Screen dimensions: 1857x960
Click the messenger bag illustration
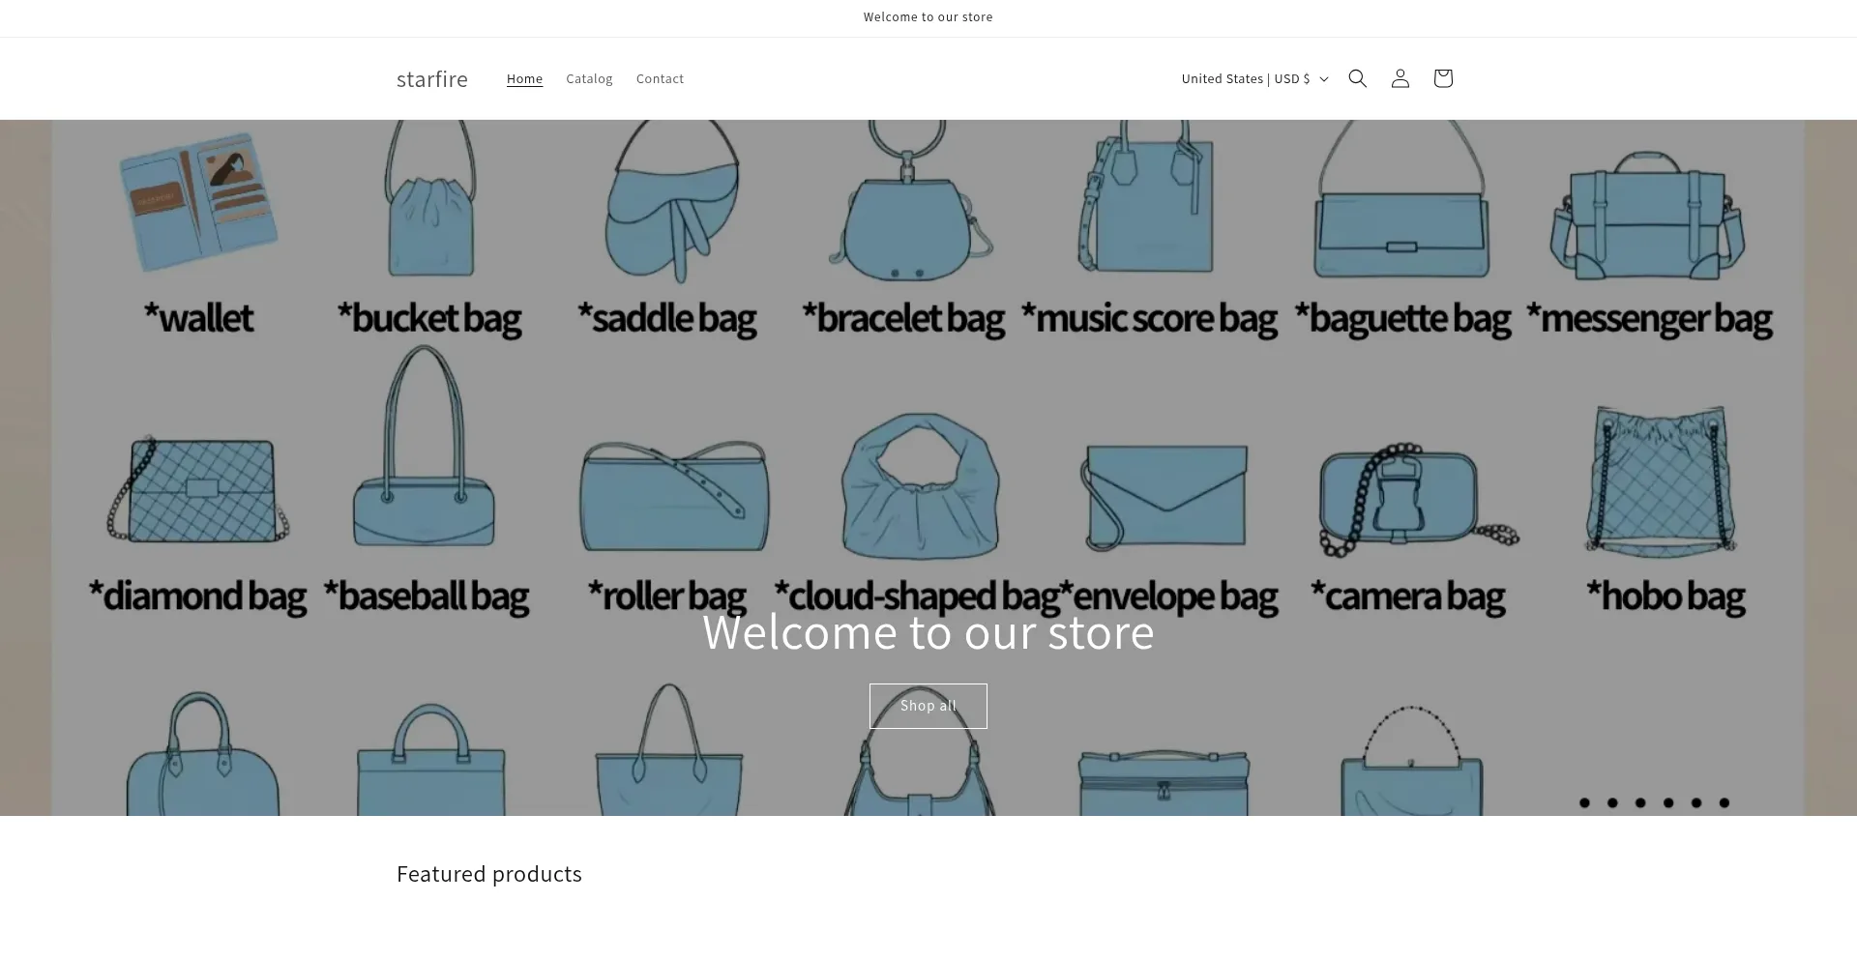coord(1647,216)
